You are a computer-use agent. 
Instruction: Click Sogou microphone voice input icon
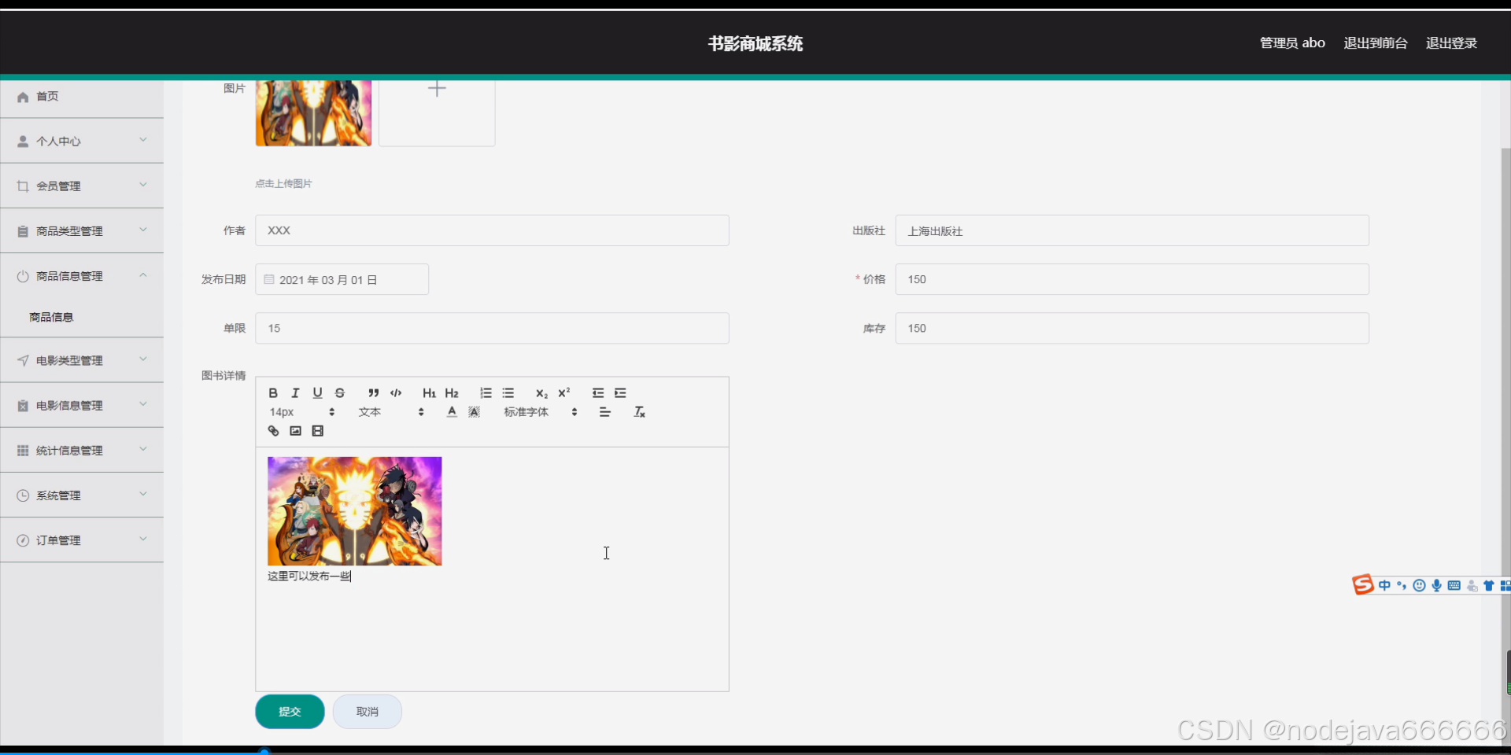[x=1436, y=585]
